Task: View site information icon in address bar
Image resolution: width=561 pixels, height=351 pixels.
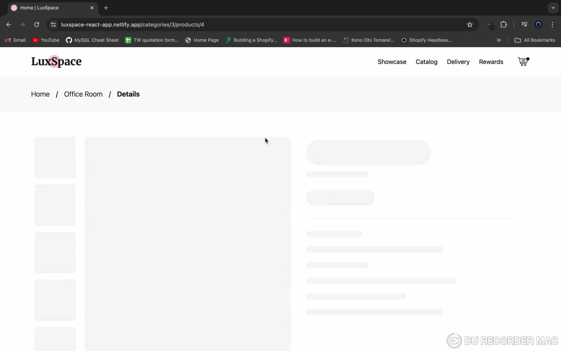Action: point(53,25)
